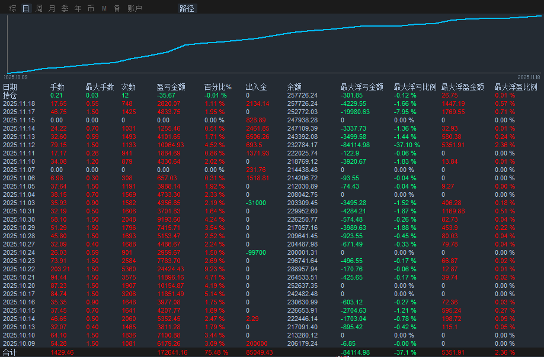Click holdings floating loss -301.85
Image resolution: width=544 pixels, height=357 pixels.
(351, 95)
